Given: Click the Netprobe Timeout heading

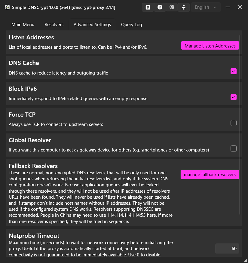Looking at the screenshot, I should [x=34, y=236].
